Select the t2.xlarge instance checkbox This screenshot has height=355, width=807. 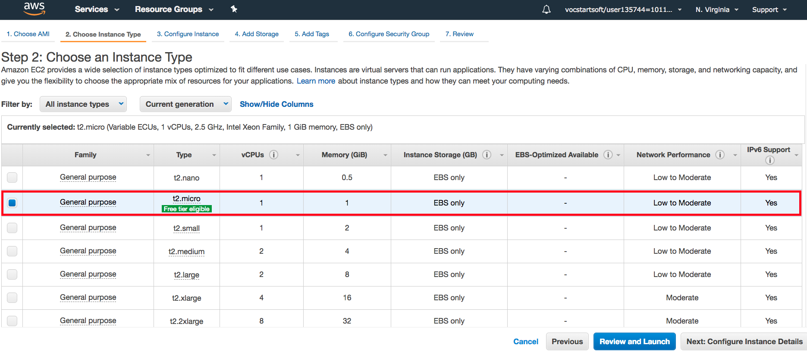point(12,298)
